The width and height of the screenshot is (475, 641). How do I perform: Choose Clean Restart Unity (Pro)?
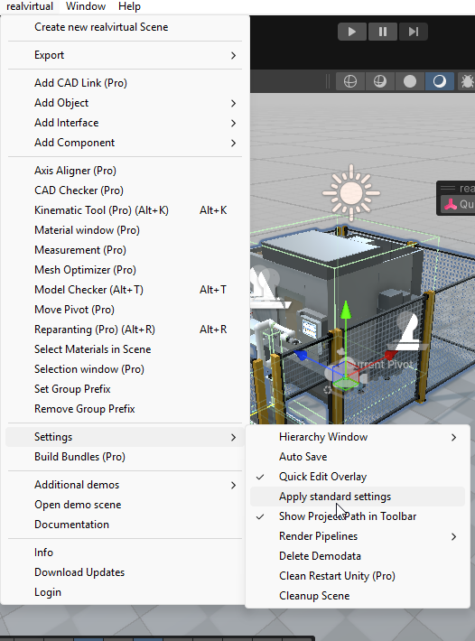pyautogui.click(x=358, y=576)
